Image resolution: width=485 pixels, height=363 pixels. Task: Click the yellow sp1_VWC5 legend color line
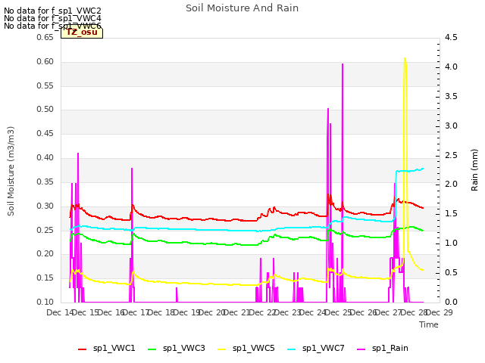(x=222, y=349)
